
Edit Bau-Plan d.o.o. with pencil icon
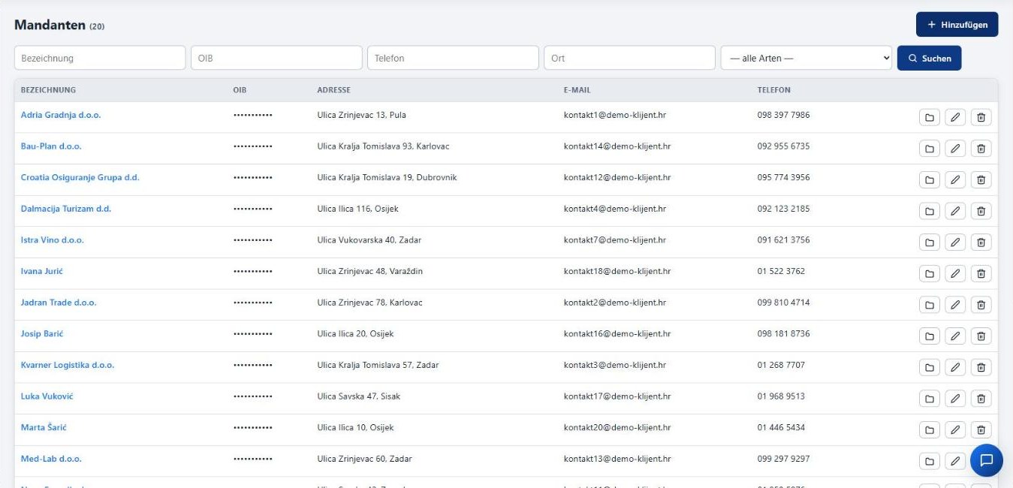pyautogui.click(x=955, y=149)
